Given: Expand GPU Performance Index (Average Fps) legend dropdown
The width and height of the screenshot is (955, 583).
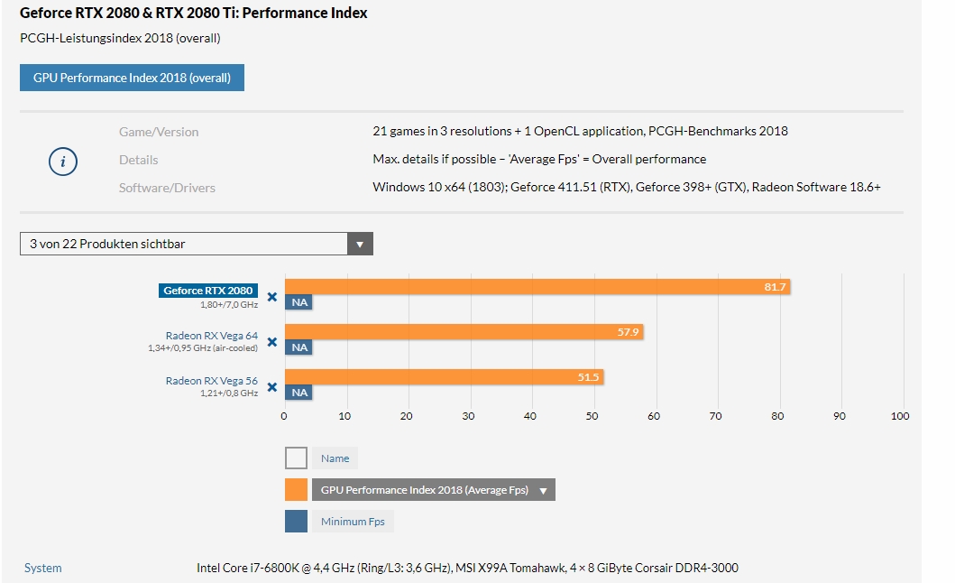Looking at the screenshot, I should click(x=543, y=491).
